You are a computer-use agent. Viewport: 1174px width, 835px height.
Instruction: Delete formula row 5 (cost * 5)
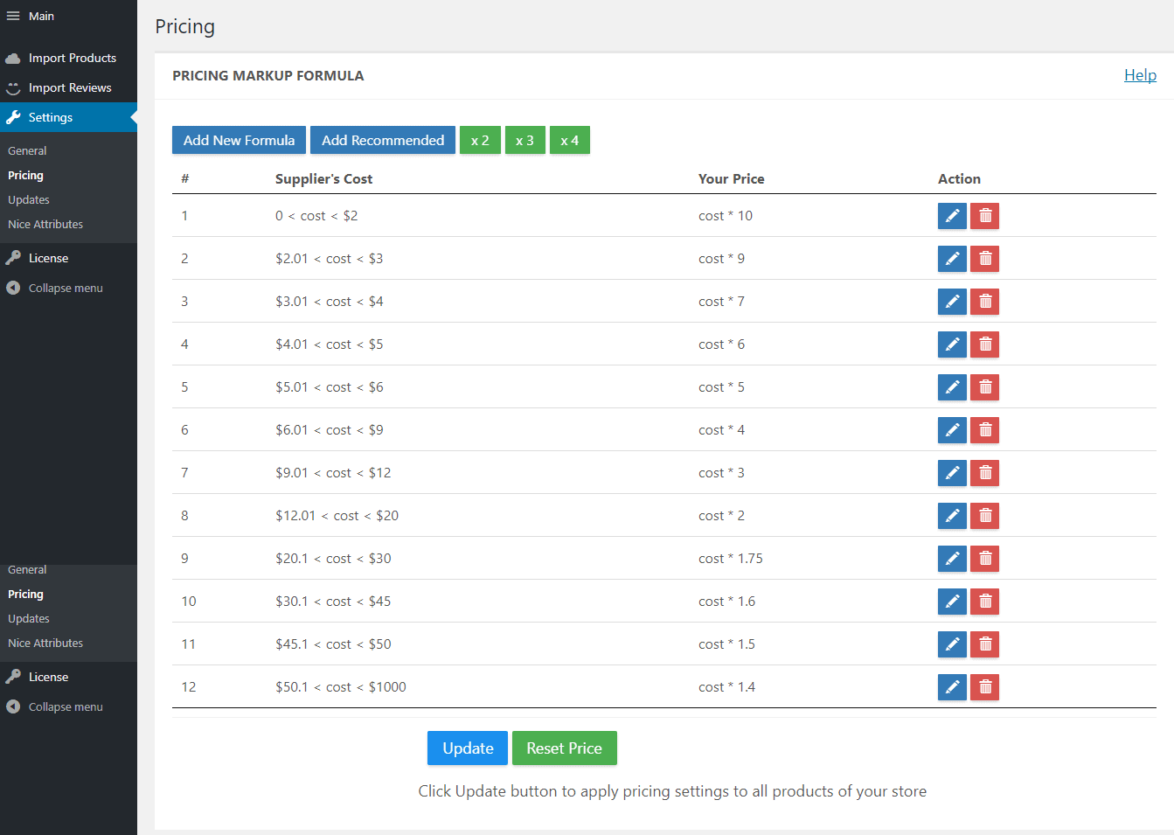985,387
